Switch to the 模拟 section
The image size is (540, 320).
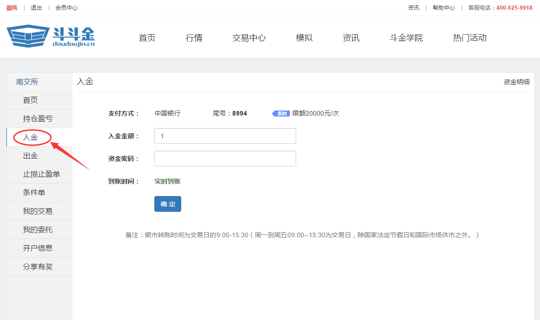click(304, 38)
